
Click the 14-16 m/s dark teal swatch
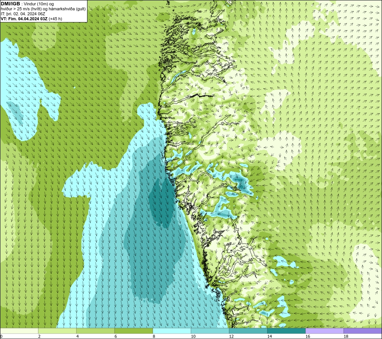pyautogui.click(x=286, y=331)
